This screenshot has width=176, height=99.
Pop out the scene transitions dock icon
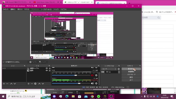pos(119,66)
